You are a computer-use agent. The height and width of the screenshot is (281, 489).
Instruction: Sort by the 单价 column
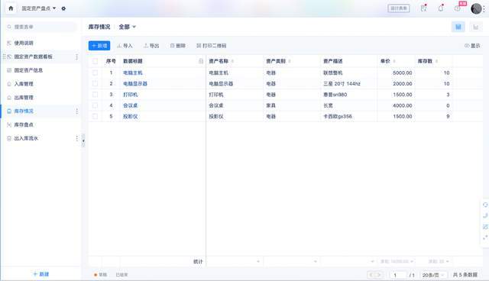click(394, 61)
